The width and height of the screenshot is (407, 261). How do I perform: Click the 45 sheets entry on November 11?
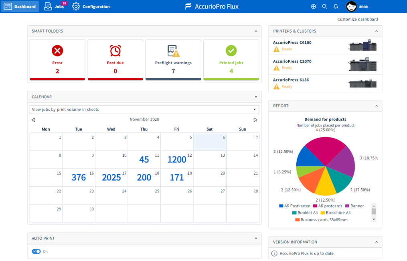coord(144,159)
